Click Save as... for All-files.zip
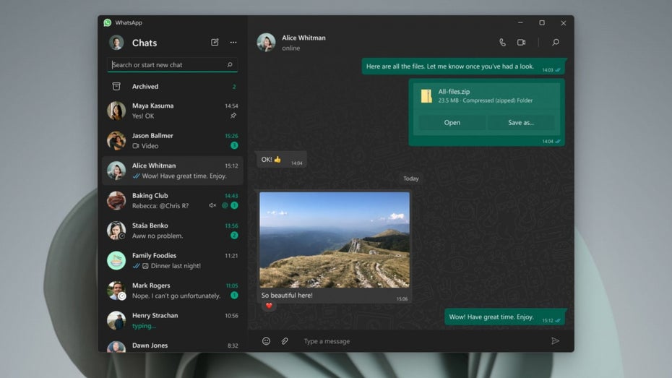The width and height of the screenshot is (672, 378). (x=521, y=123)
